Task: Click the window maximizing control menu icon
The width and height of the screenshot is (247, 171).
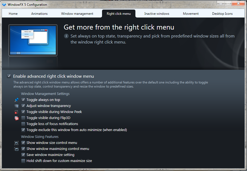Action: coord(16,149)
